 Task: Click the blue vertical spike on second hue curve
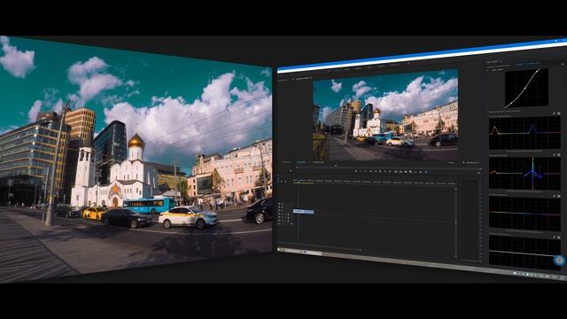tap(532, 173)
